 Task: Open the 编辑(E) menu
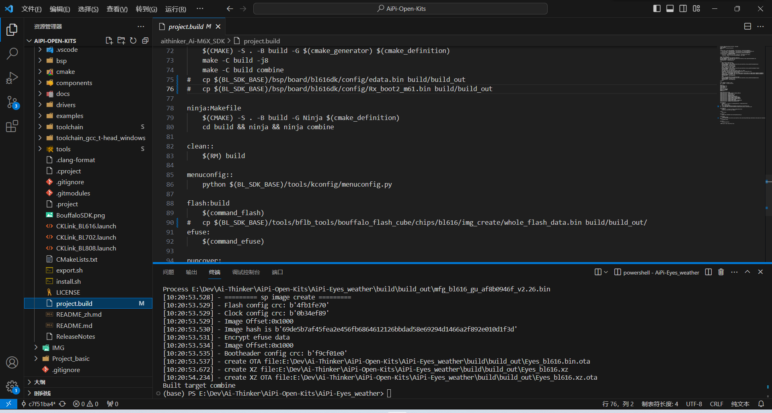[60, 9]
